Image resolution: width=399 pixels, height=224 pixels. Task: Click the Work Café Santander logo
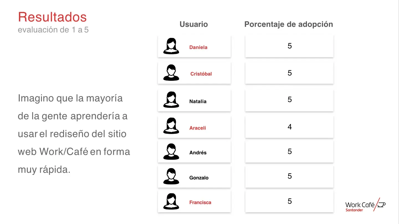pyautogui.click(x=365, y=205)
